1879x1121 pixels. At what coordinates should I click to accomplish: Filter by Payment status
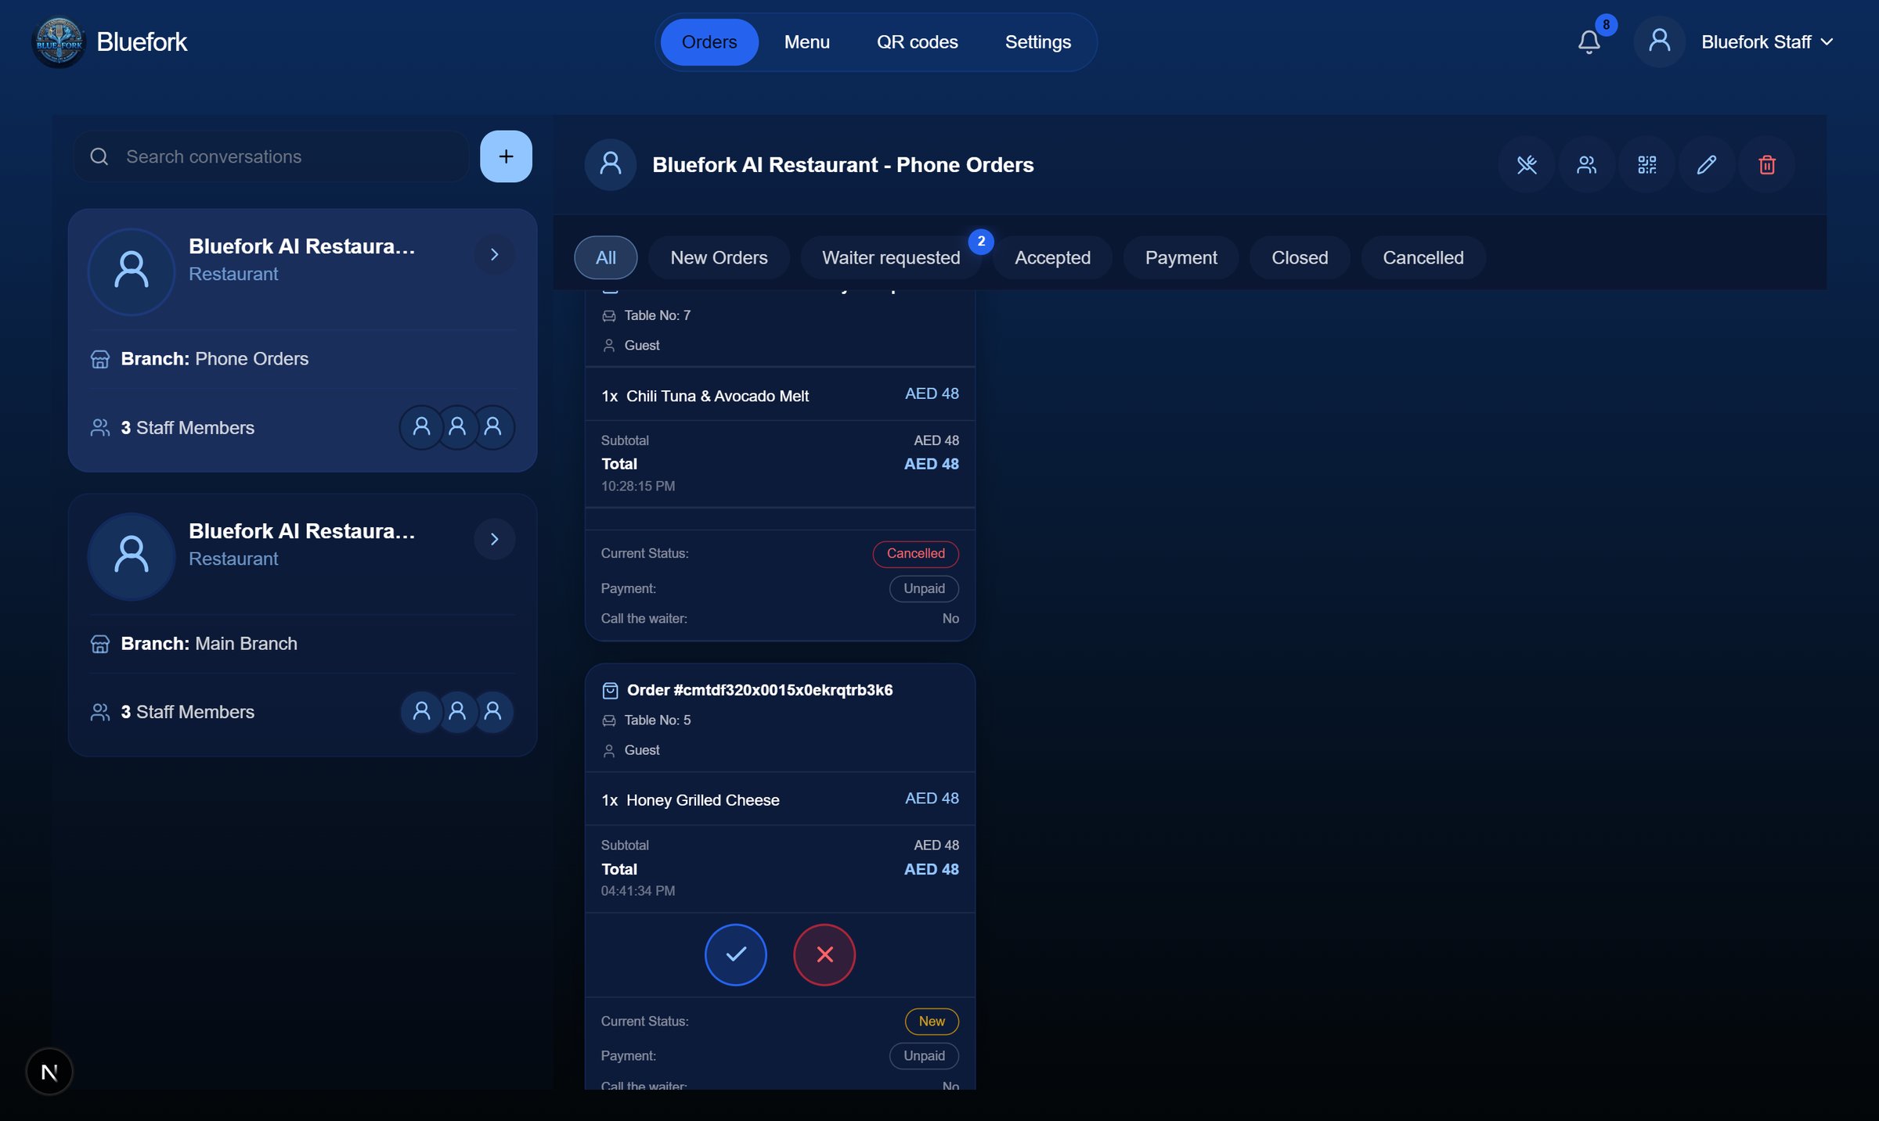[x=1181, y=257]
